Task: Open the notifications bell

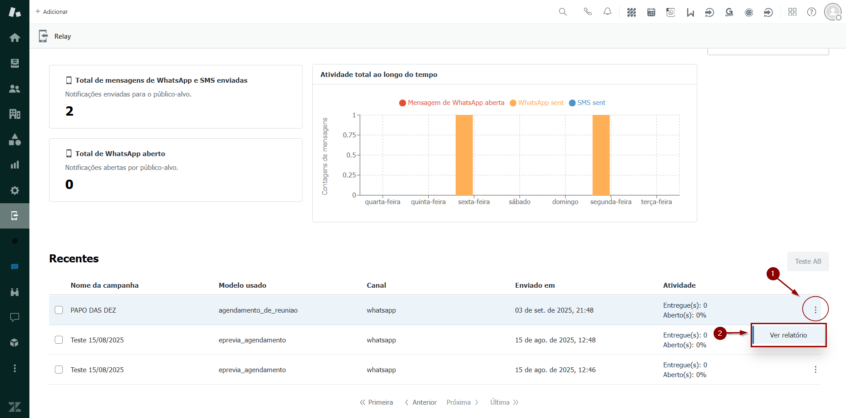Action: (x=607, y=12)
